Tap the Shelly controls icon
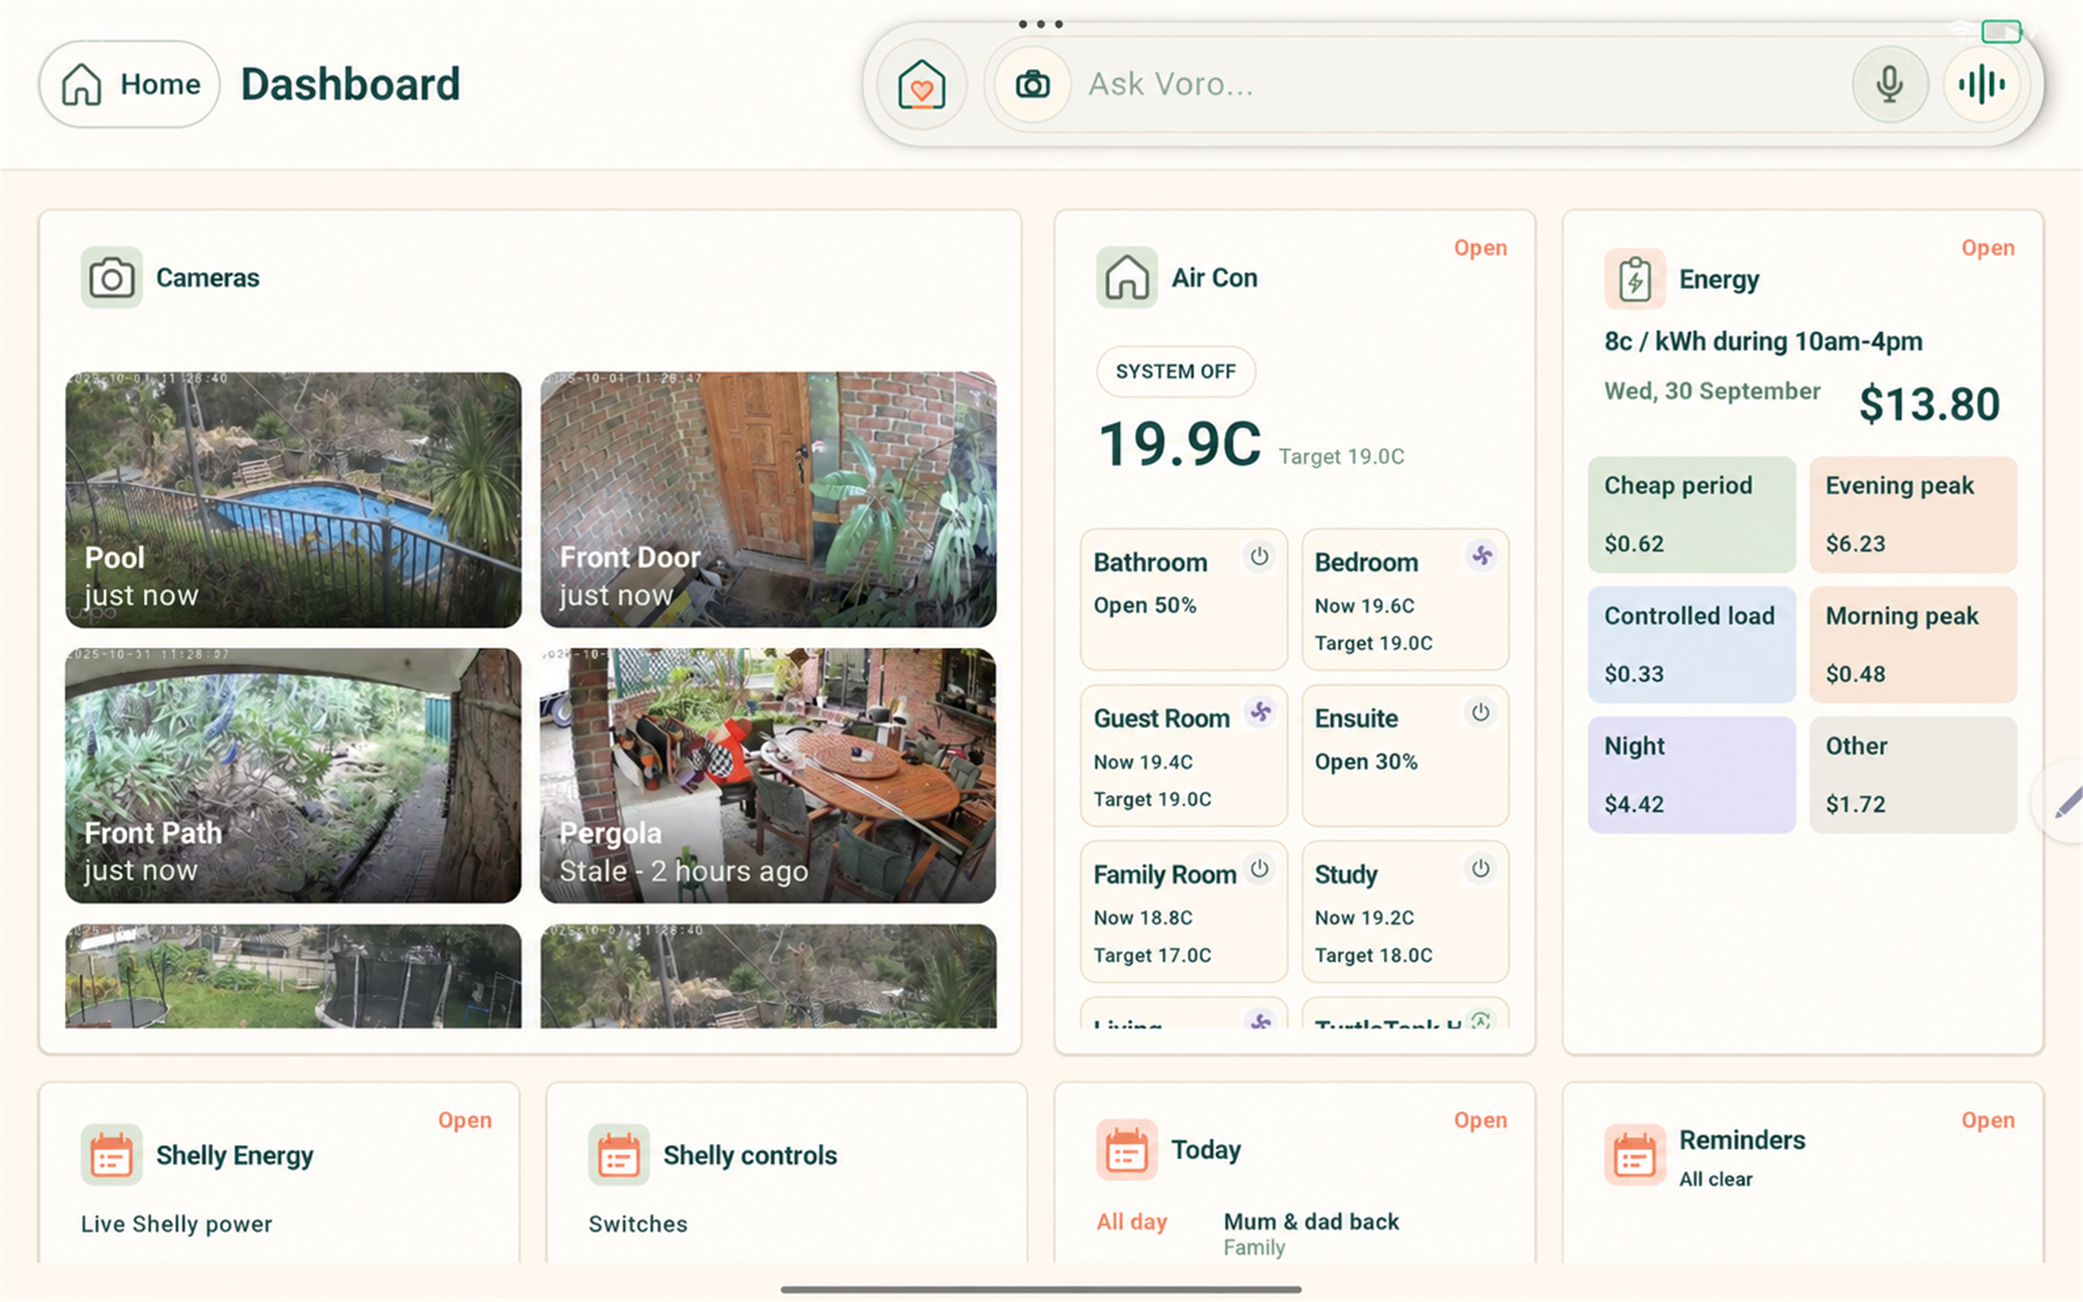2083x1302 pixels. 618,1155
